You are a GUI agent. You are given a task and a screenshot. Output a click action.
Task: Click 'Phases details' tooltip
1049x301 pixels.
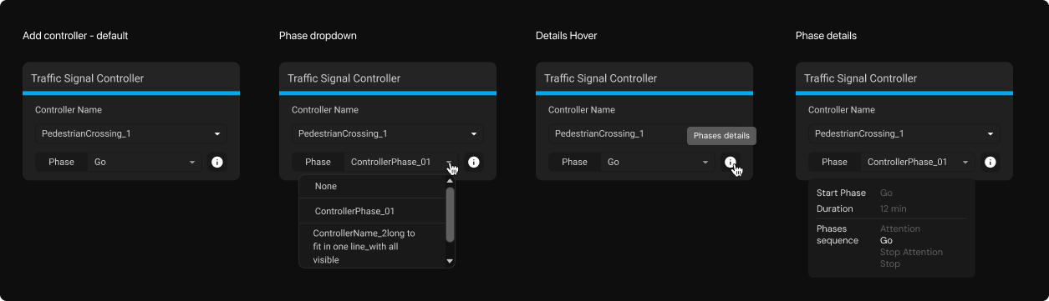(721, 136)
